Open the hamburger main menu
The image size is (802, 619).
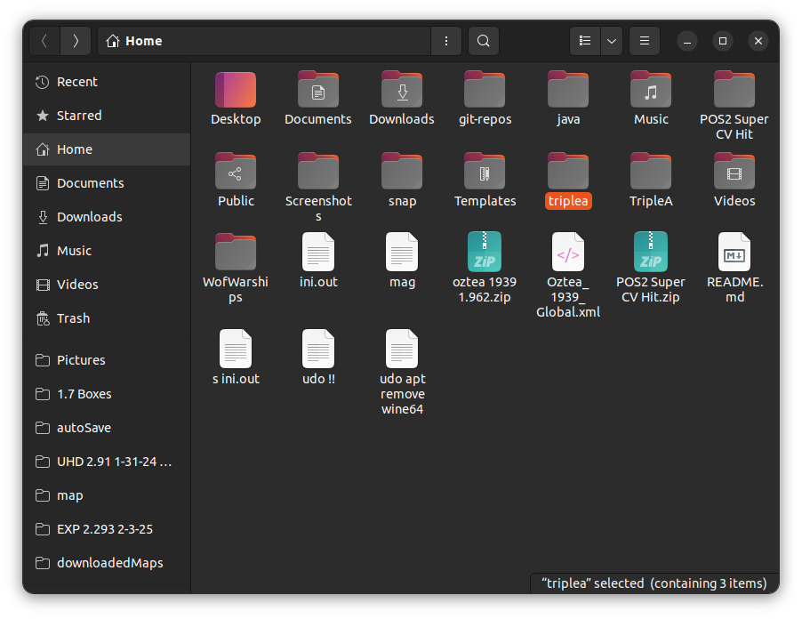coord(645,41)
